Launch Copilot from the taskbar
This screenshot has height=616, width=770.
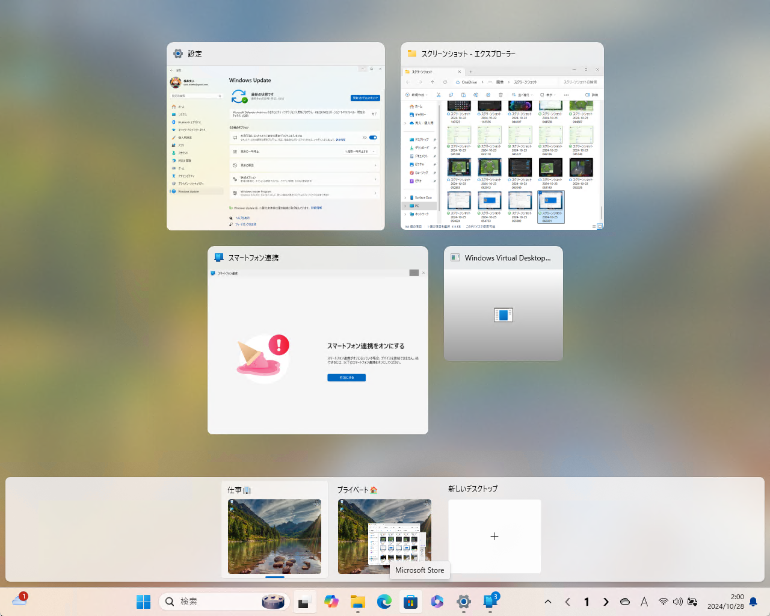(x=331, y=602)
